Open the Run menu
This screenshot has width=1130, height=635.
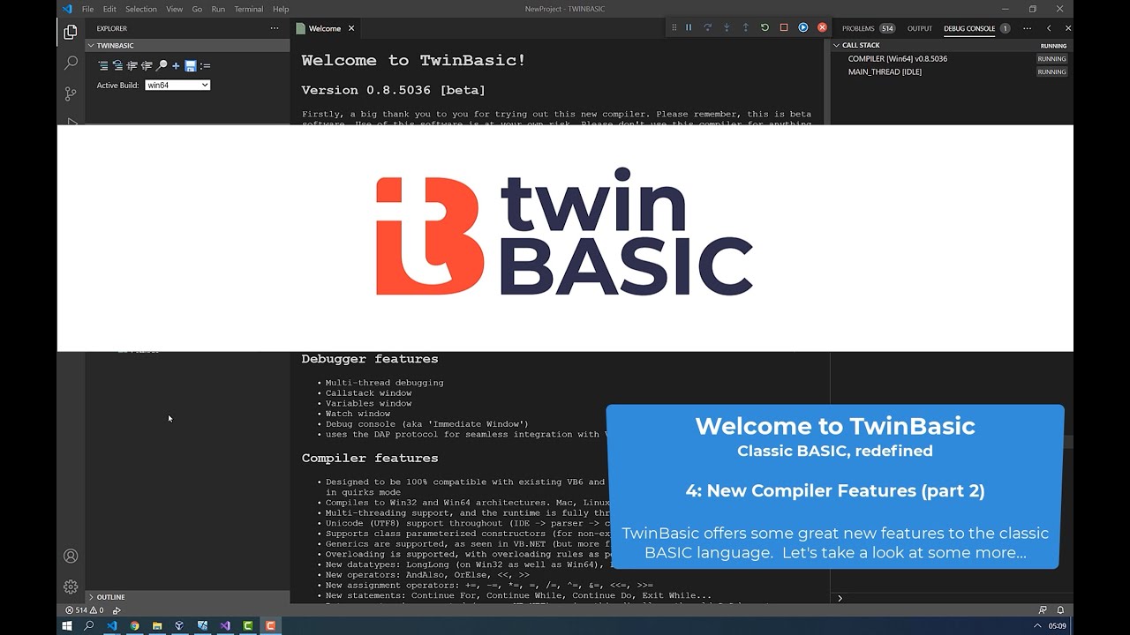click(x=218, y=9)
